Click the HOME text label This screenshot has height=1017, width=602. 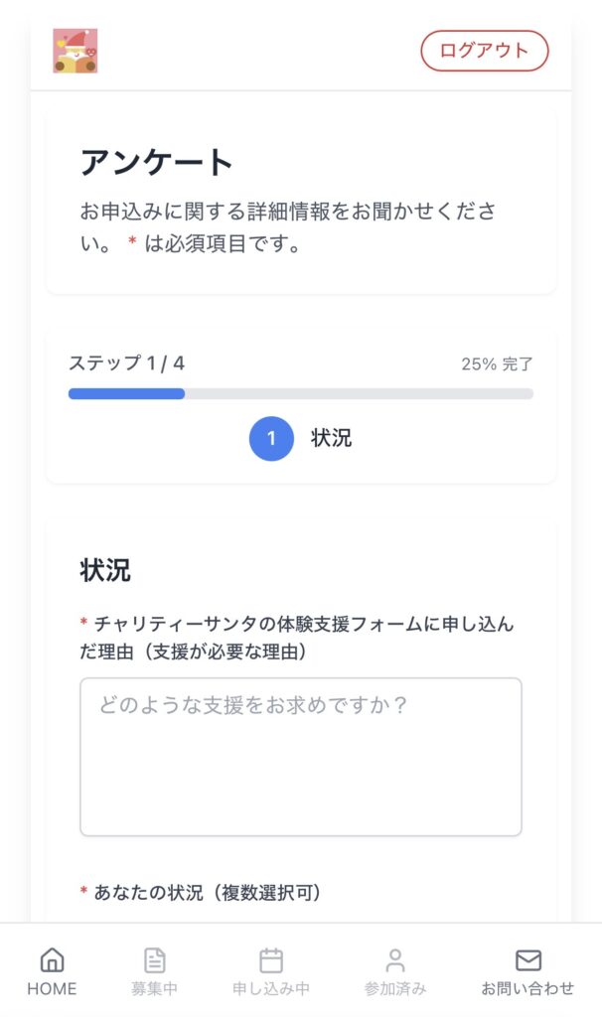click(x=52, y=988)
